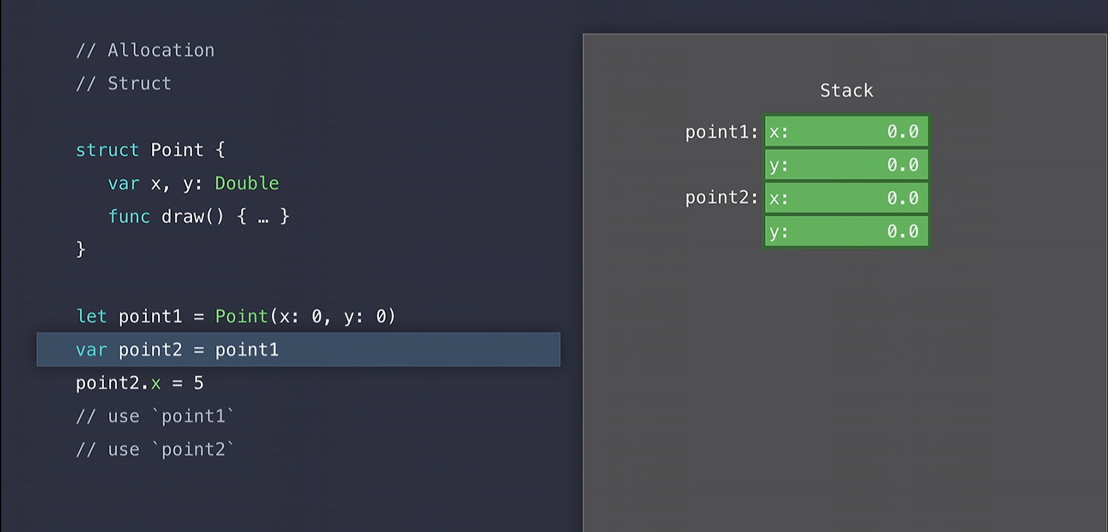The image size is (1108, 532).
Task: Select point2's green x cell in stack
Action: 846,198
